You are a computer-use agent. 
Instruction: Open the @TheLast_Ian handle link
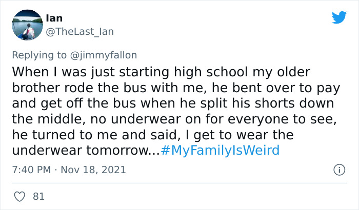[x=79, y=32]
